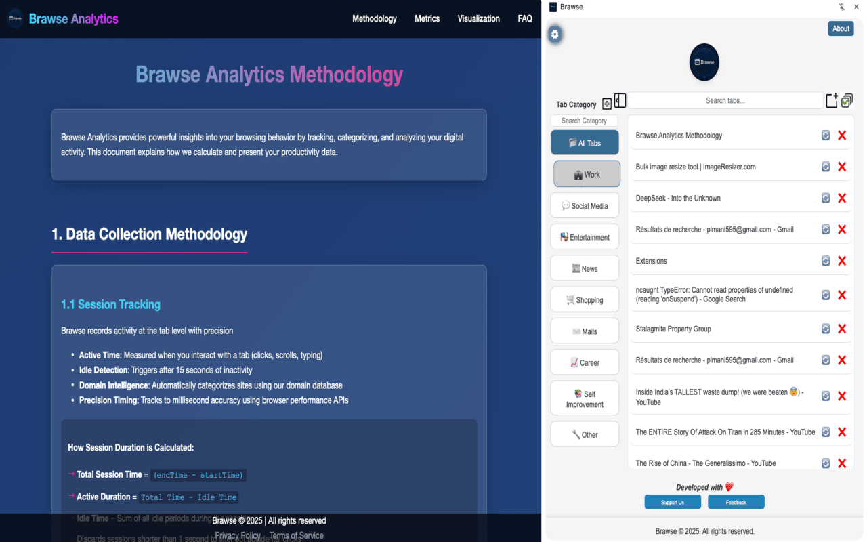Select the Self Improvement category
Screen dimensions: 867x542
point(585,398)
